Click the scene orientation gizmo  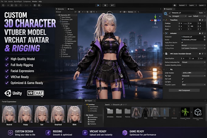[x=155, y=20]
